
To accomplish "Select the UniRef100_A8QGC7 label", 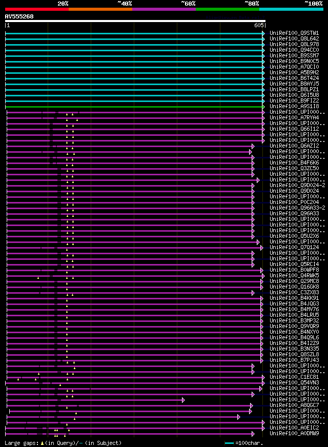I will (x=294, y=405).
